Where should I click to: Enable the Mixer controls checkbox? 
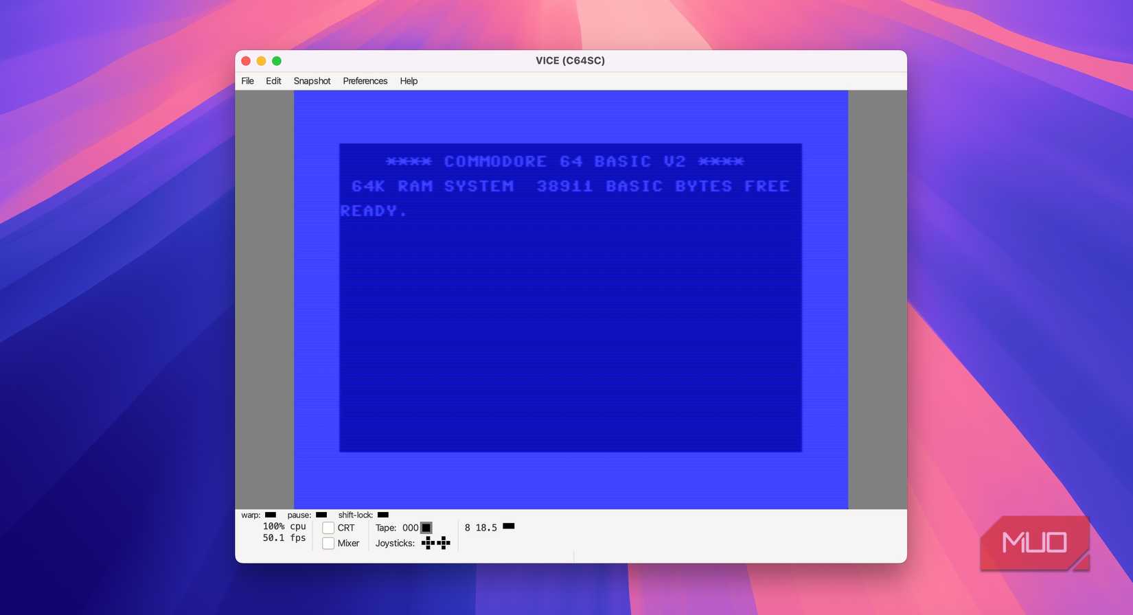tap(328, 544)
